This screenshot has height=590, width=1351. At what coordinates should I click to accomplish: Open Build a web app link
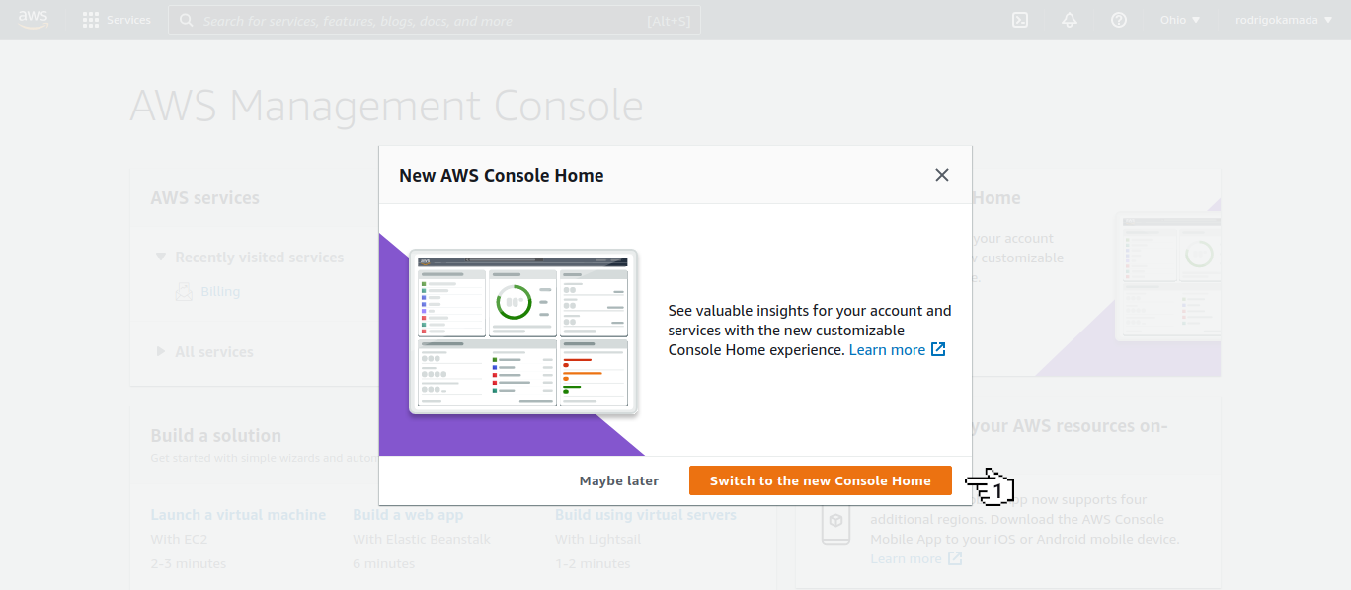pos(408,515)
